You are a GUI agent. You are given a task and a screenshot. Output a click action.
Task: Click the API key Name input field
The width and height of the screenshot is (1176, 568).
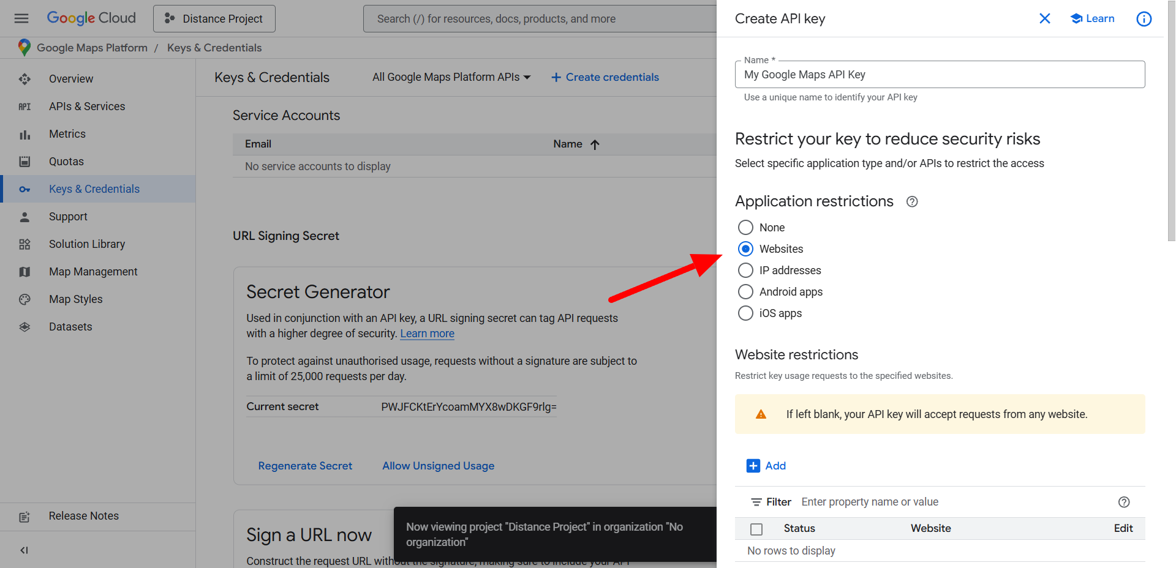click(939, 75)
